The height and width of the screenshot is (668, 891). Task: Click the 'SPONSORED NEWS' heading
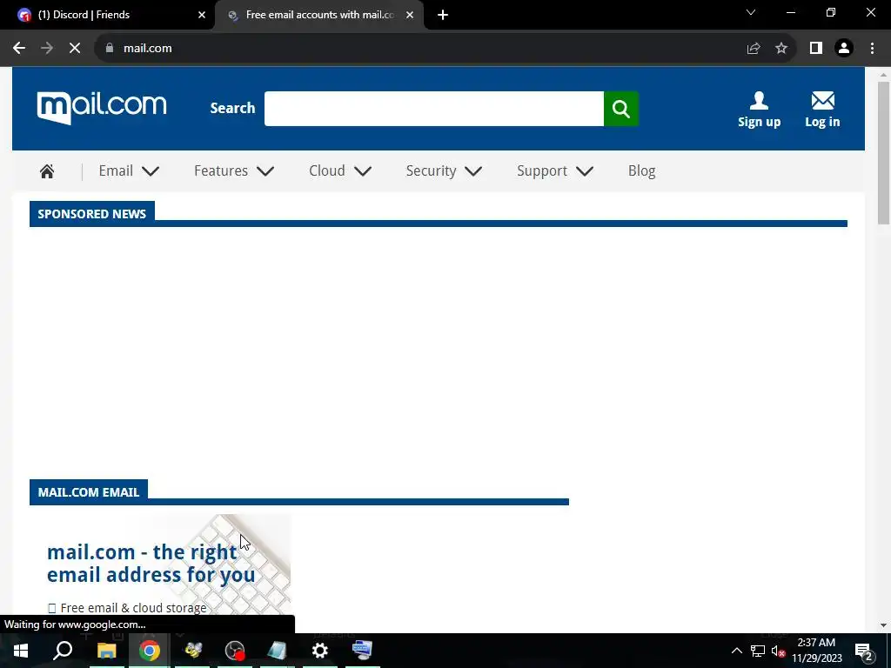[x=92, y=214]
